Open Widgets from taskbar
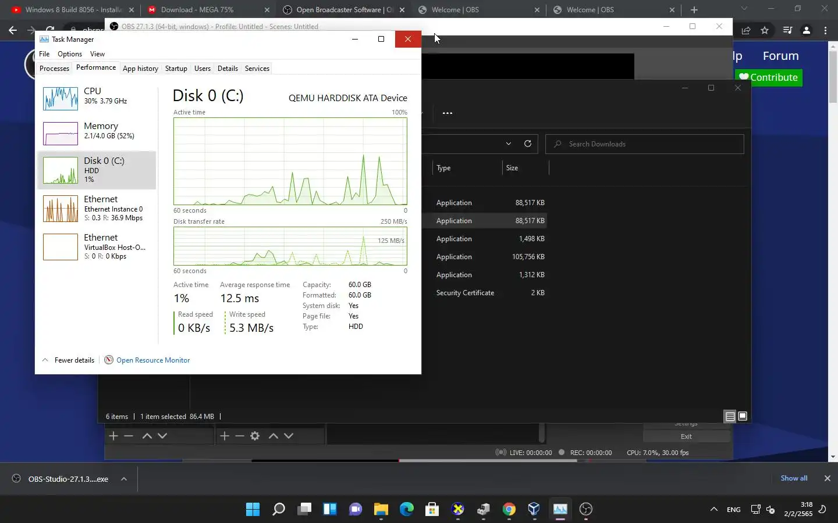Screen dimensions: 838x523 coord(330,509)
